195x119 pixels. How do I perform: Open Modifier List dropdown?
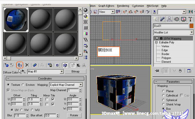192,33
